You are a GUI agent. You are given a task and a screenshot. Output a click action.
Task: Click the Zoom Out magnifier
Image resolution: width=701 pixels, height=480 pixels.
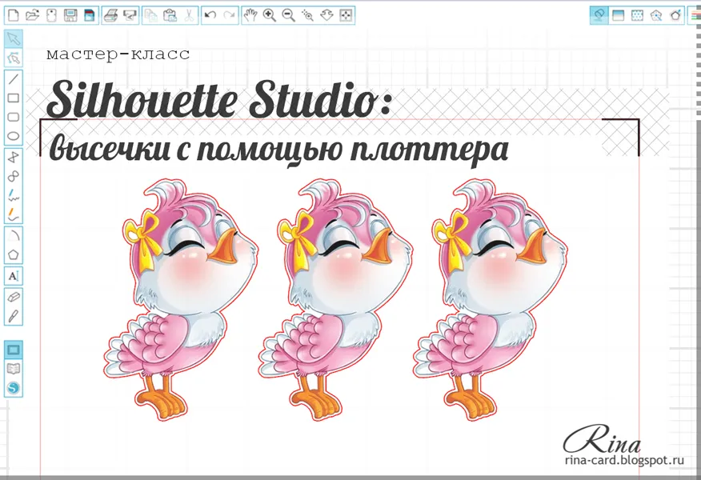click(289, 16)
